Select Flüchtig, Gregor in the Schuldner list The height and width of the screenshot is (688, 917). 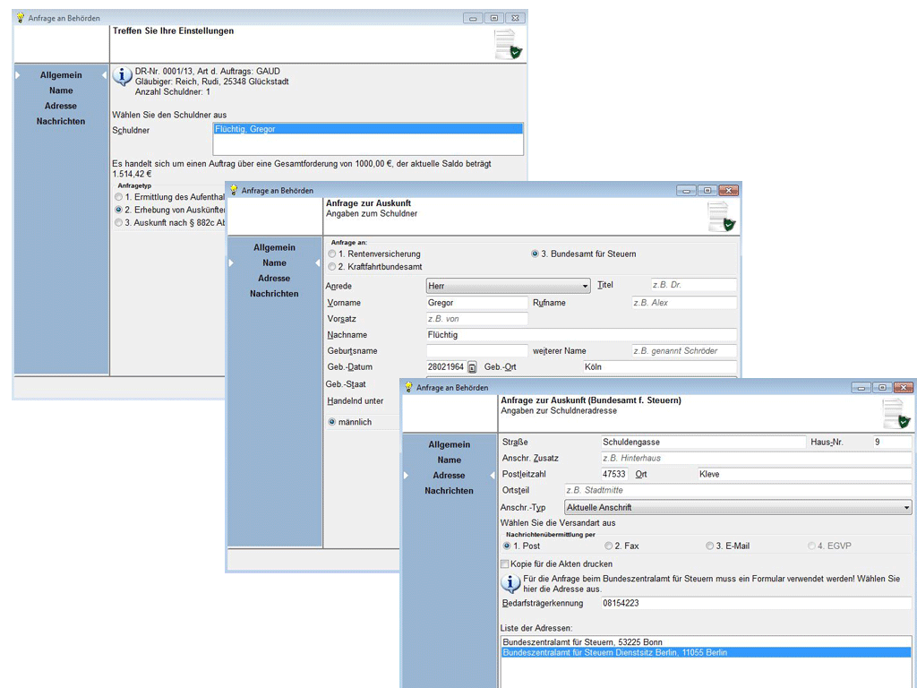pyautogui.click(x=367, y=129)
